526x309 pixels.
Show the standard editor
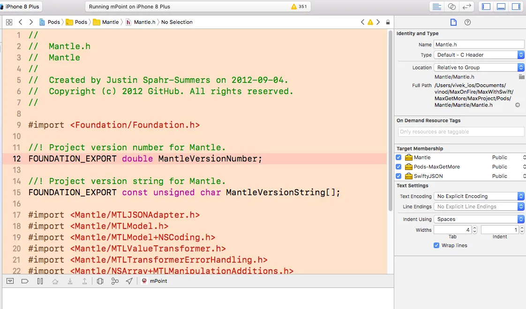click(x=436, y=7)
